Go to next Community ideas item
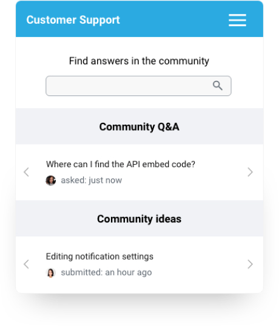279x327 pixels. coord(250,264)
